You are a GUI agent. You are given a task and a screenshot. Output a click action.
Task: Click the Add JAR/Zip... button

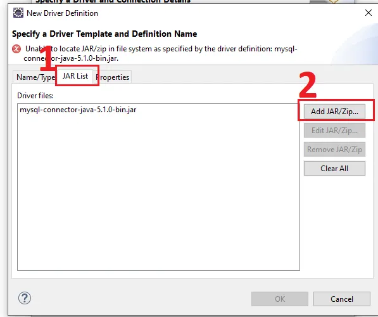334,112
